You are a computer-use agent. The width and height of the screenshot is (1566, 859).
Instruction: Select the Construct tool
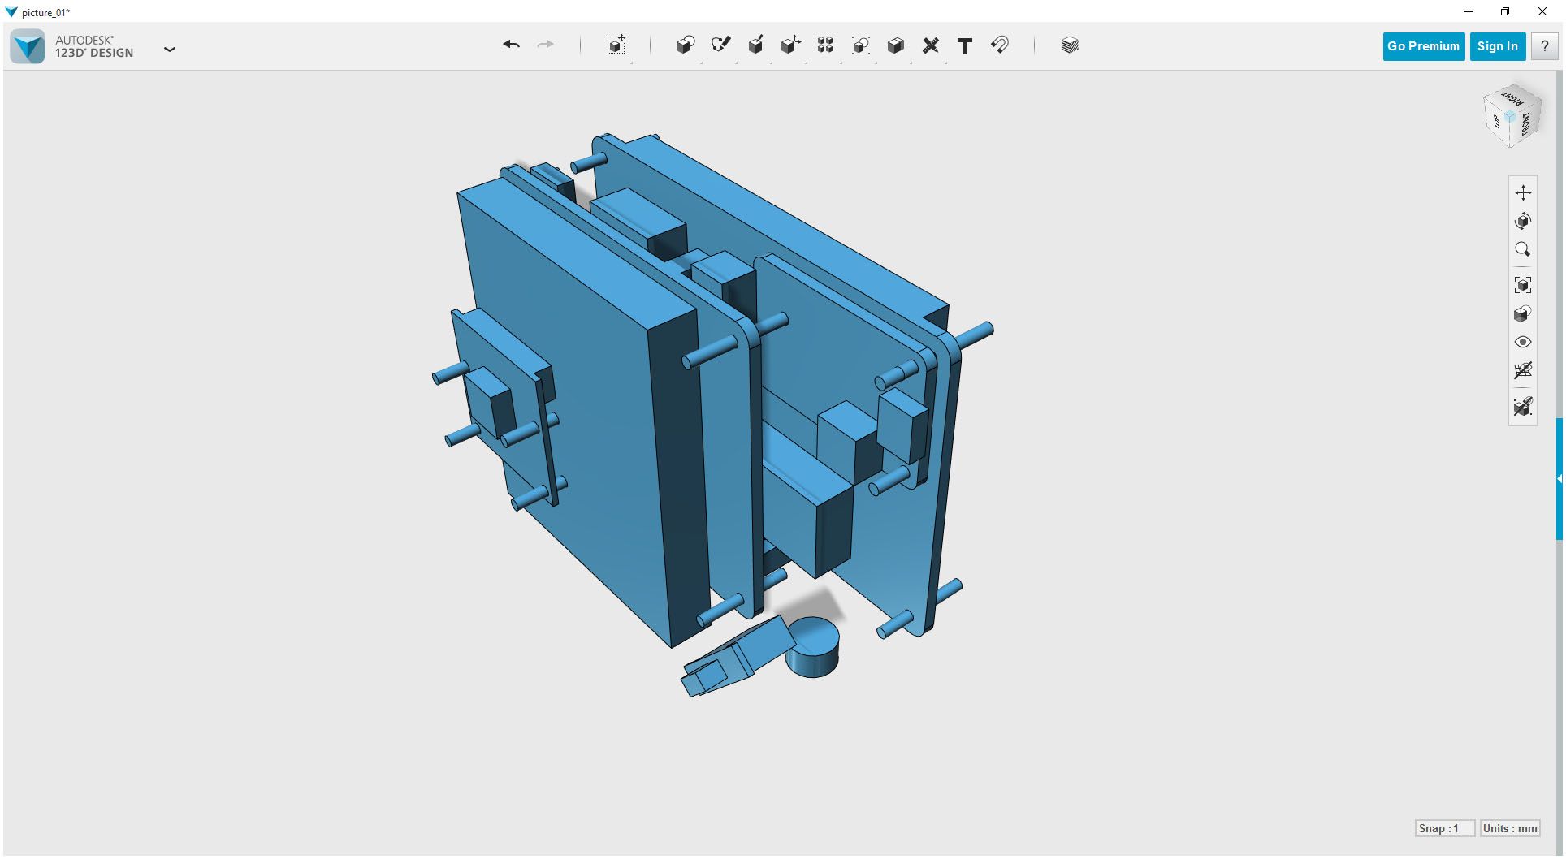(755, 45)
